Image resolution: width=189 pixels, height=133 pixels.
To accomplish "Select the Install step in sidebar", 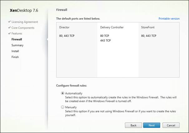I will tap(15, 51).
